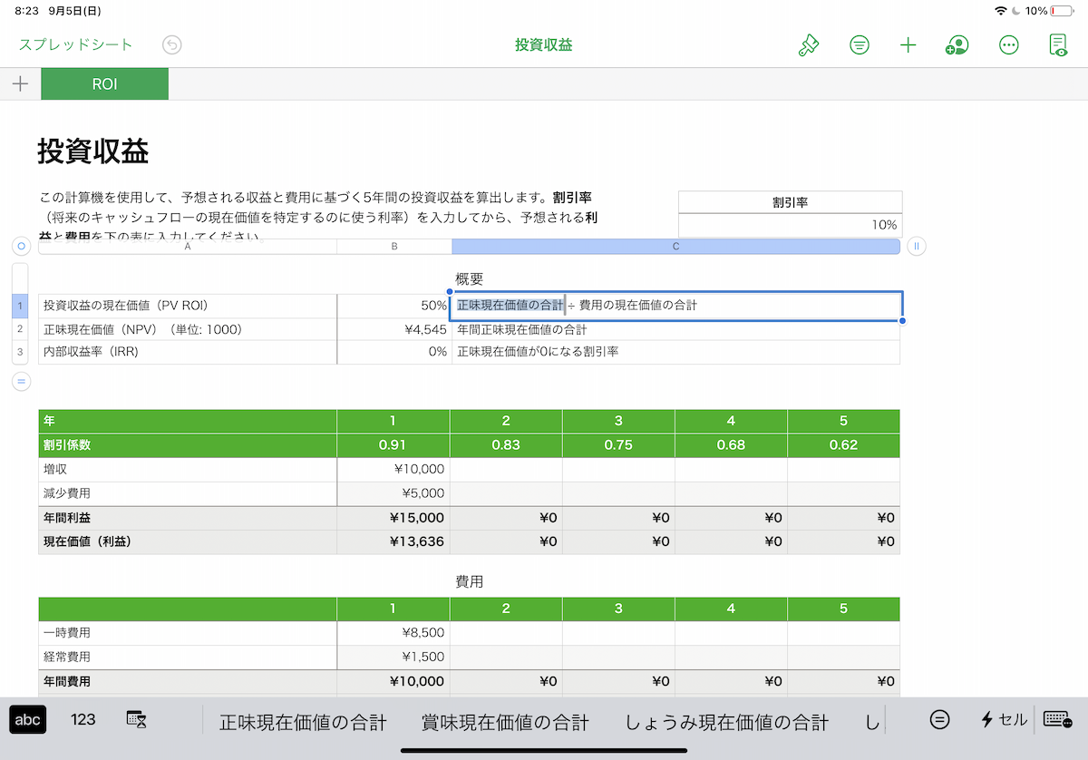
Task: Select 投資収益の現在価値（PV ROI）cell
Action: tap(188, 306)
